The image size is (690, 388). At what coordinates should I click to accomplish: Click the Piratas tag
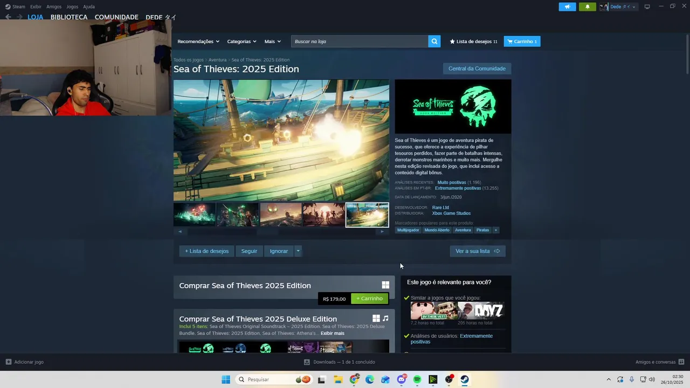click(x=482, y=230)
